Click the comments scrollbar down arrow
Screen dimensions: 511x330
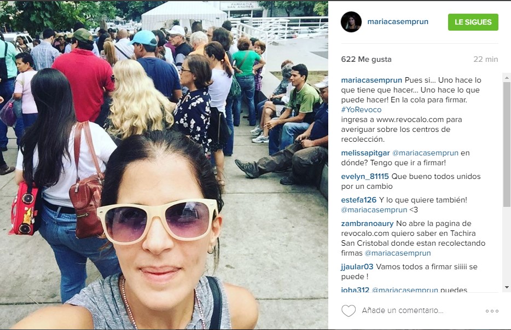(507, 287)
